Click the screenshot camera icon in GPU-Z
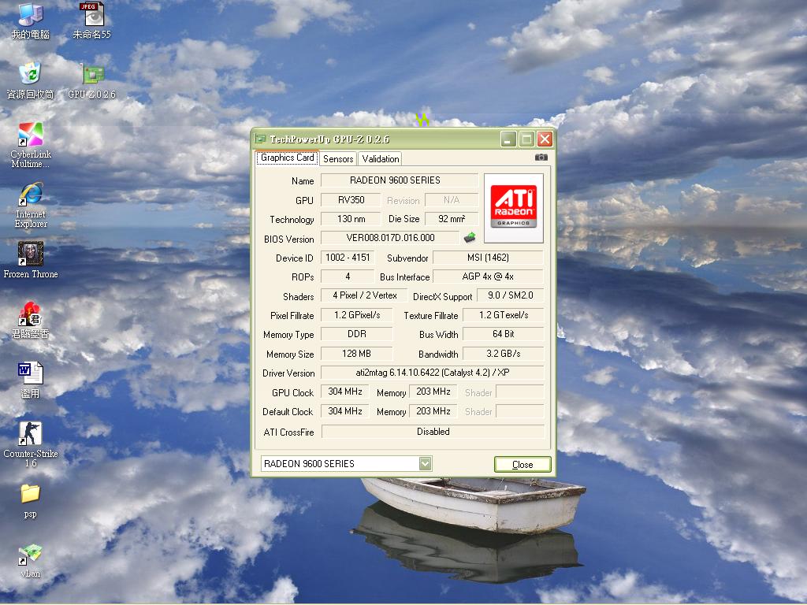 [x=541, y=158]
